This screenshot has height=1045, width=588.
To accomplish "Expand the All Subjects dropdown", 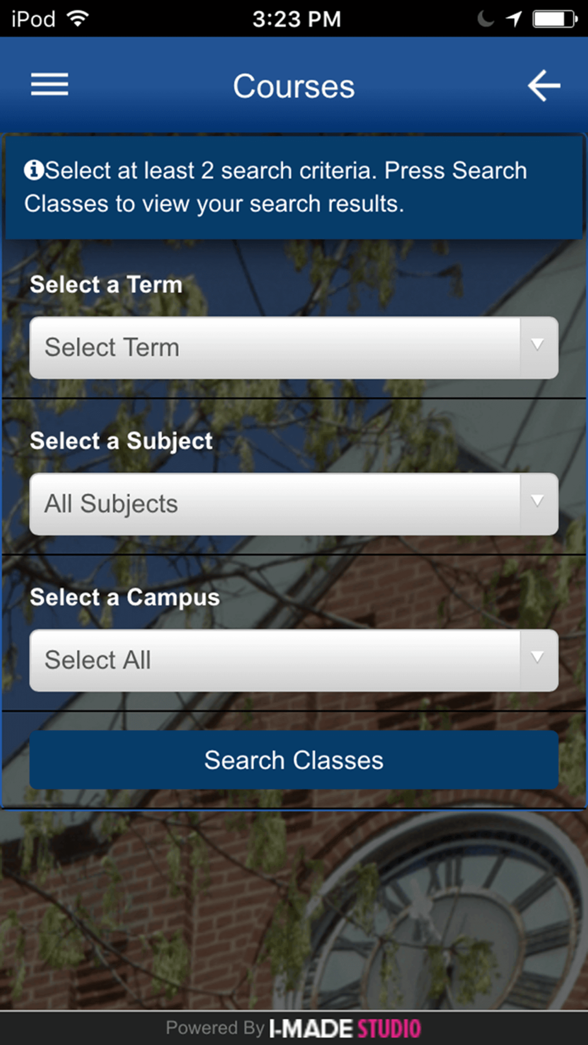I will pyautogui.click(x=294, y=504).
